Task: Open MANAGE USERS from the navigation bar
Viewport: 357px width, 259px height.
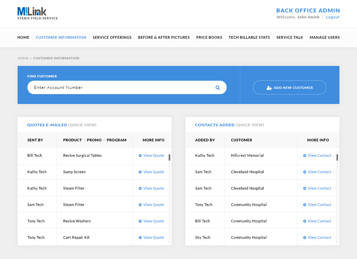Action: coord(325,37)
